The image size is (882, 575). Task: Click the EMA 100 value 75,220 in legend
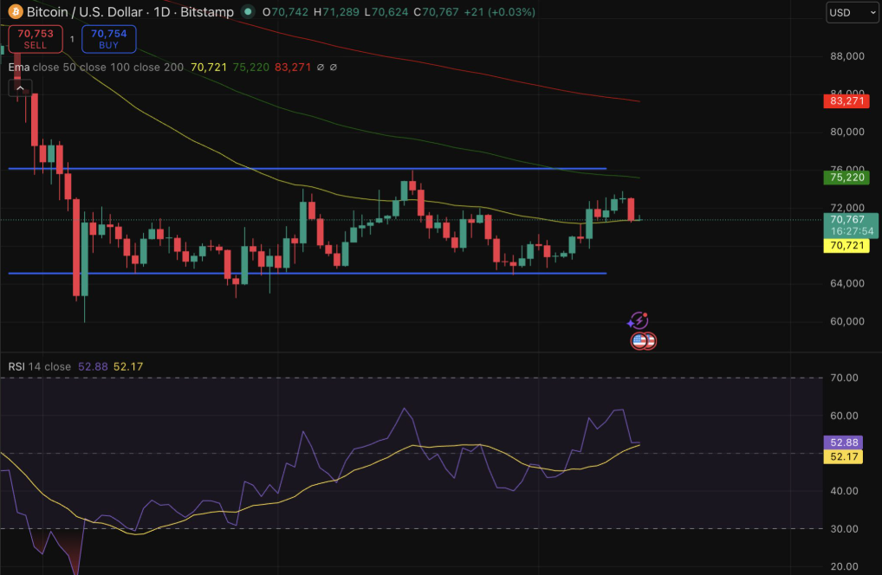coord(251,67)
